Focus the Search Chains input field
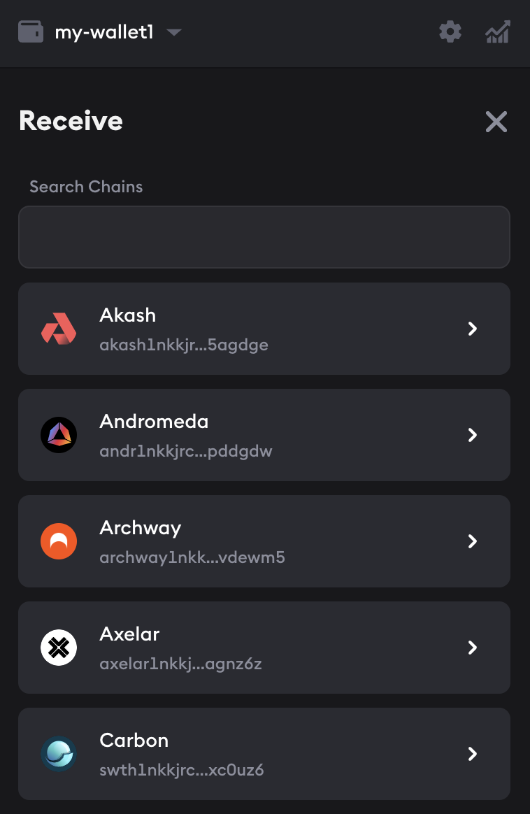The width and height of the screenshot is (530, 814). point(264,237)
